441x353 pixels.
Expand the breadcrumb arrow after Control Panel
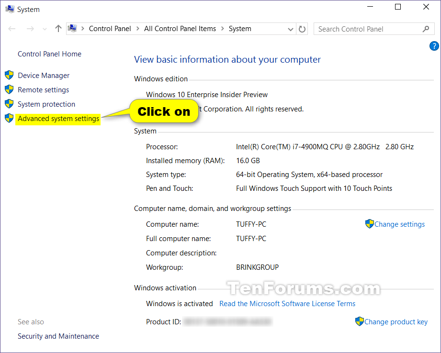pos(137,29)
